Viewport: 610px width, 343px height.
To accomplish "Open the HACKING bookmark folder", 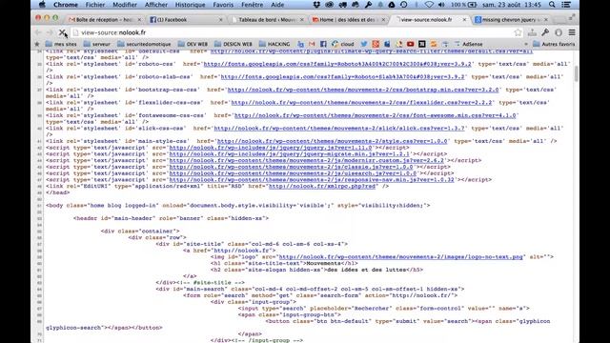I will tap(274, 45).
